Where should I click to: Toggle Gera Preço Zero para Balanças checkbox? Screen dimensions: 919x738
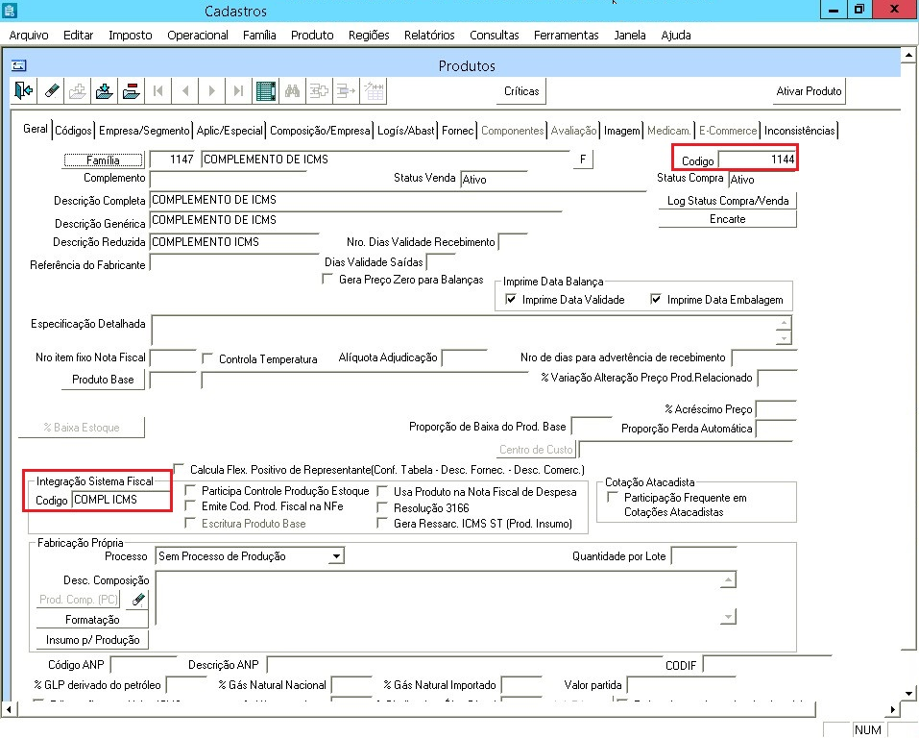tap(327, 280)
